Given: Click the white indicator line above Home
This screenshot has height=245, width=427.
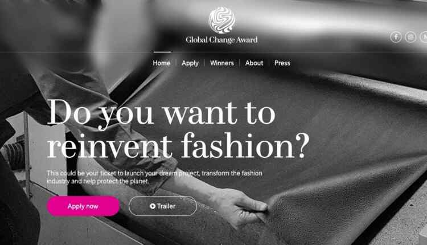Looking at the screenshot, I should pos(162,52).
